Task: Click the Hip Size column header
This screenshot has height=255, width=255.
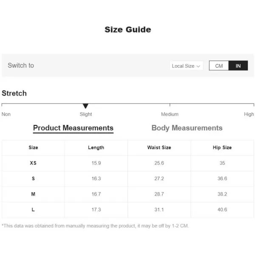Action: pyautogui.click(x=222, y=147)
